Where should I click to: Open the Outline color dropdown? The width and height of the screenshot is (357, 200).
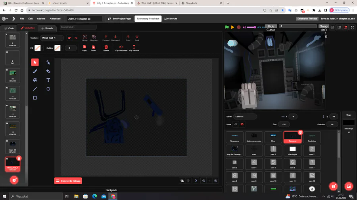pos(62,48)
